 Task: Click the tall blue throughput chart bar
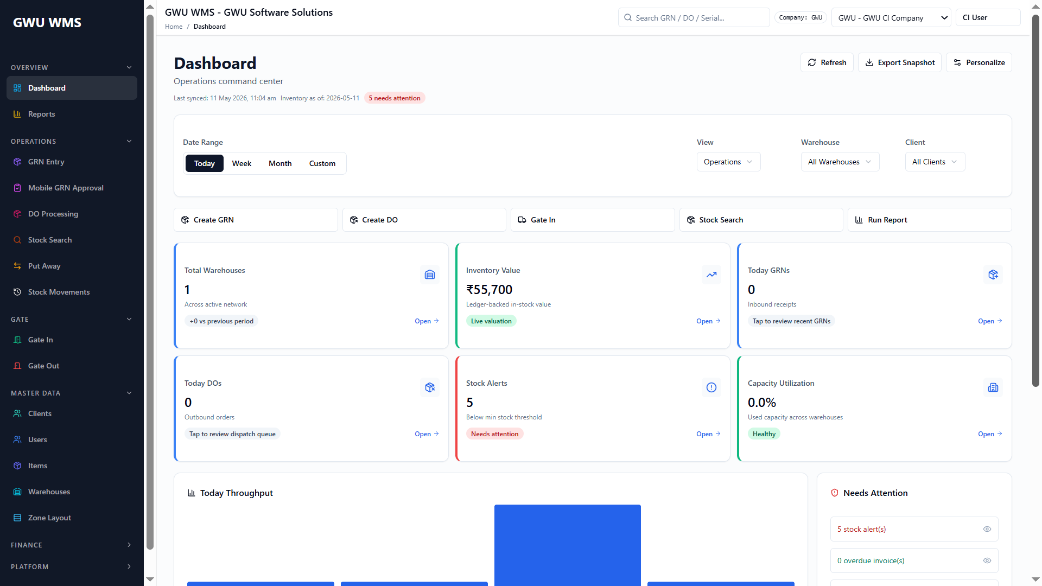click(567, 545)
